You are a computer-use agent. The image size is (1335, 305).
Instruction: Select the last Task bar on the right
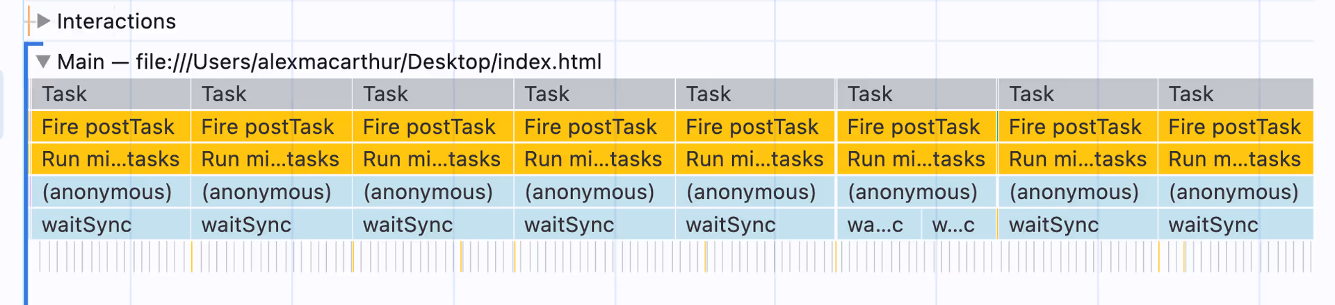[1236, 94]
